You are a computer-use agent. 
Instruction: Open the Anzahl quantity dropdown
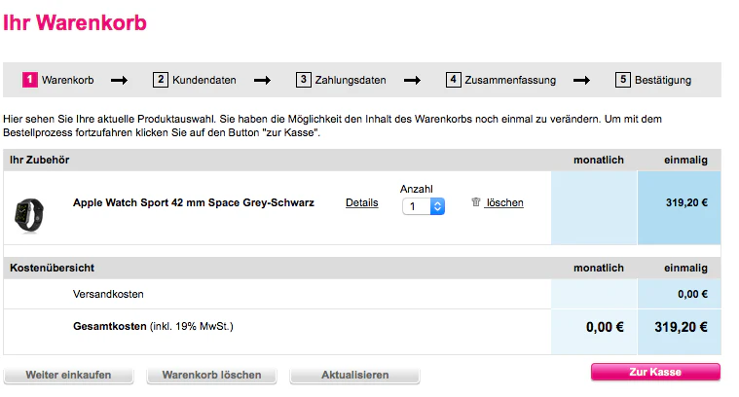coord(424,206)
